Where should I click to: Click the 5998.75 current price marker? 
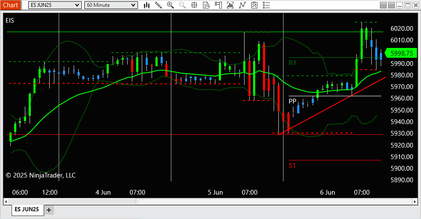[x=401, y=53]
